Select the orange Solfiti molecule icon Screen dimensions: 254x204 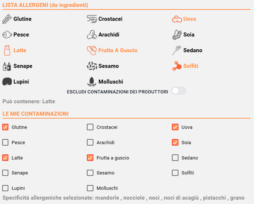177,66
